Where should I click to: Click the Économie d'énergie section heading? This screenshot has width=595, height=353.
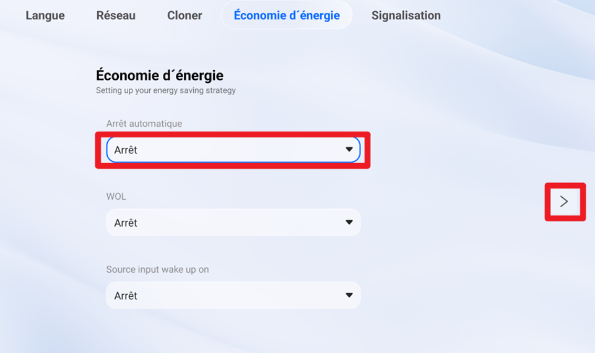coord(160,75)
